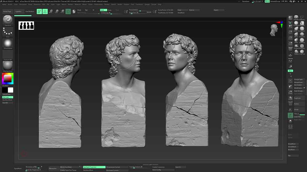Select the Move transform icon in top toolbar
This screenshot has height=172, width=307.
click(51, 12)
